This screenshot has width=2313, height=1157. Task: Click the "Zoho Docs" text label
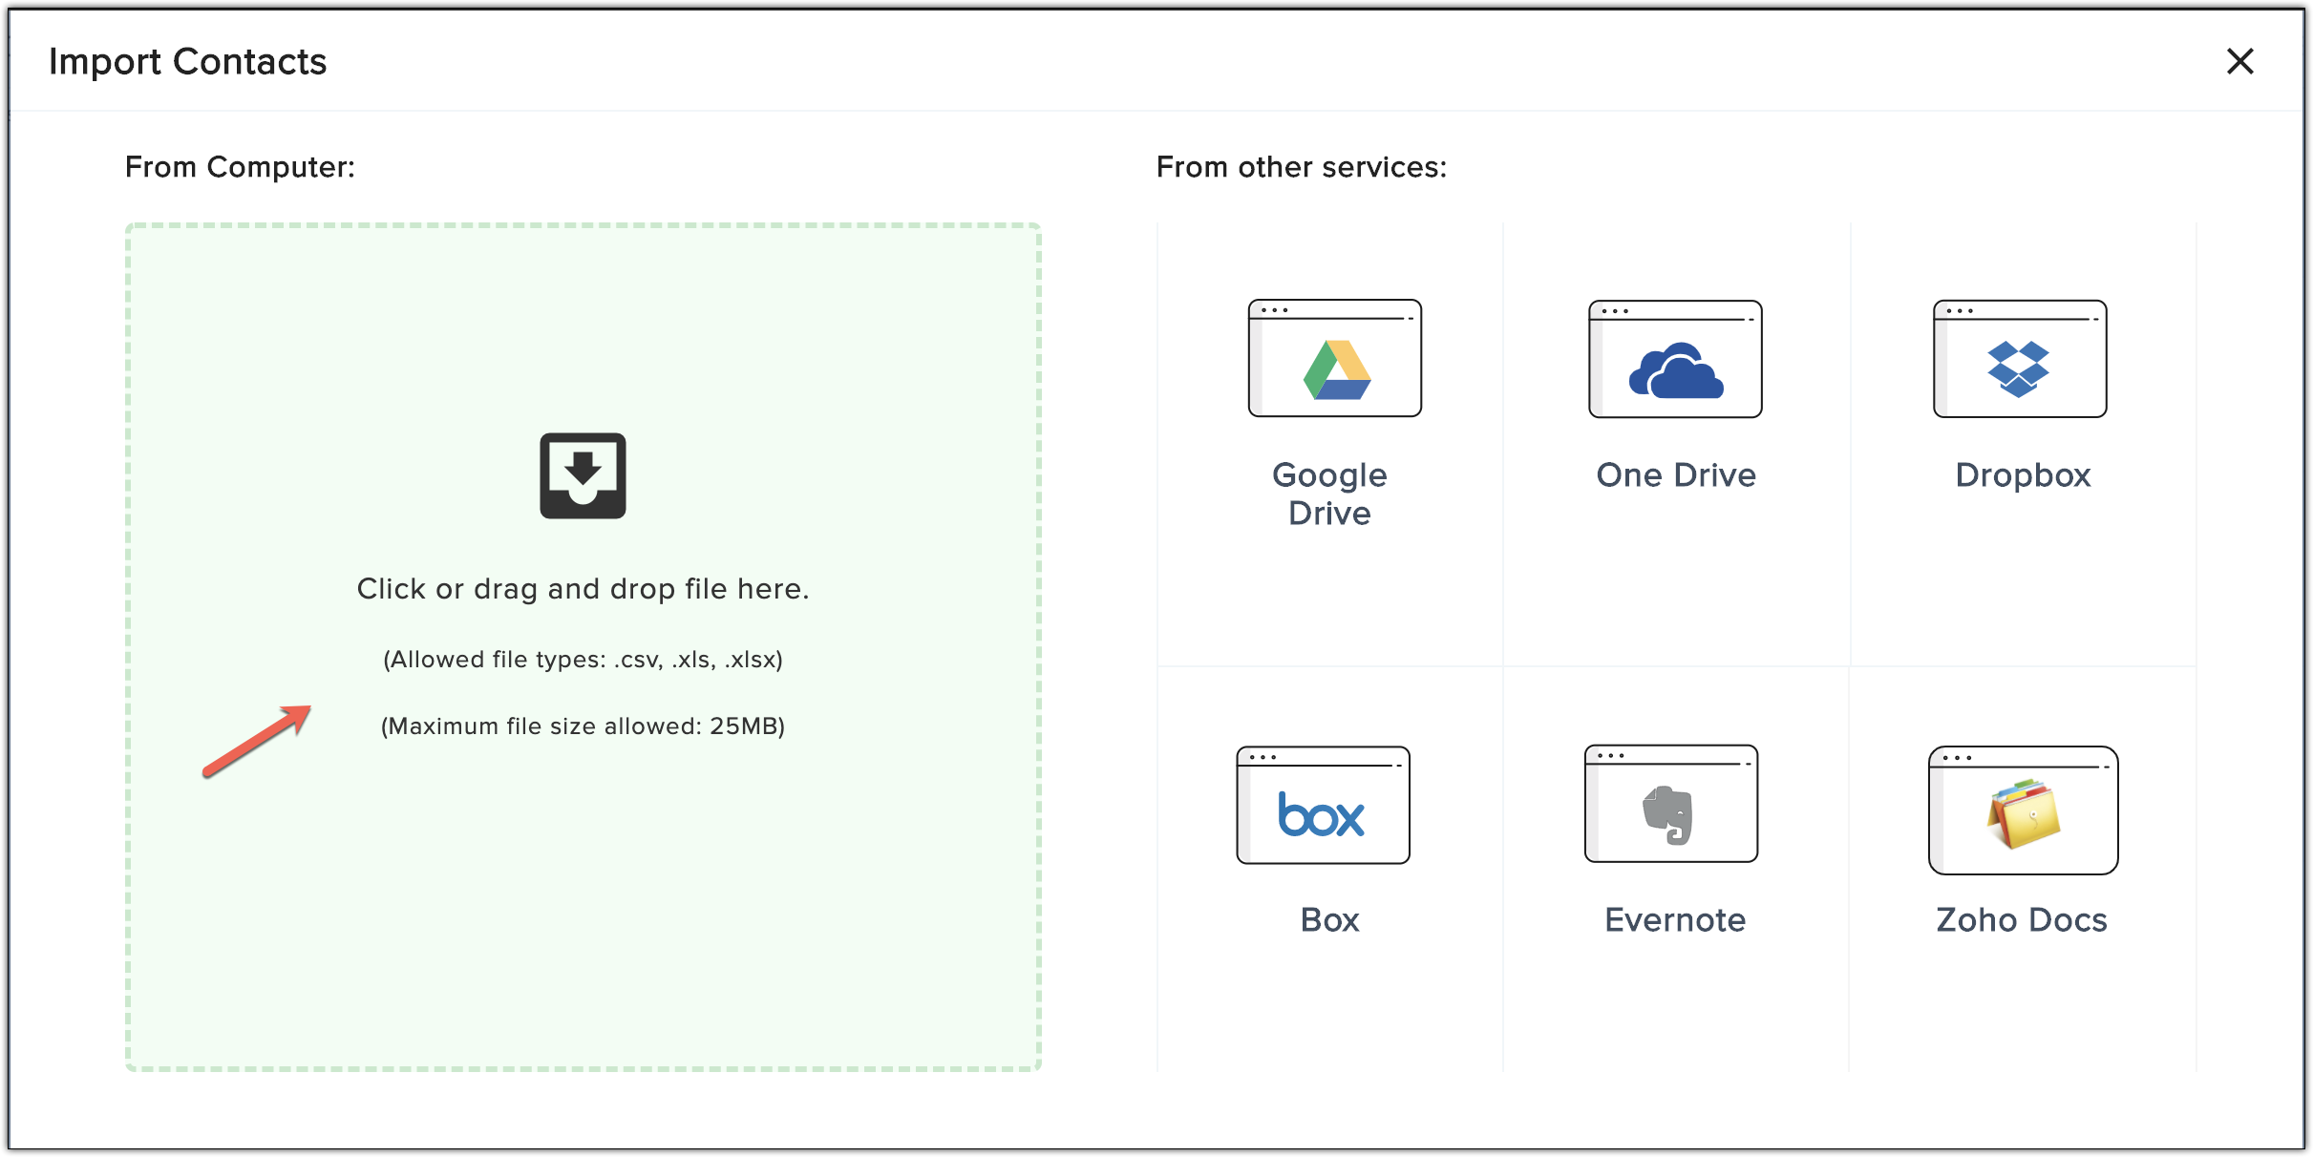2021,919
